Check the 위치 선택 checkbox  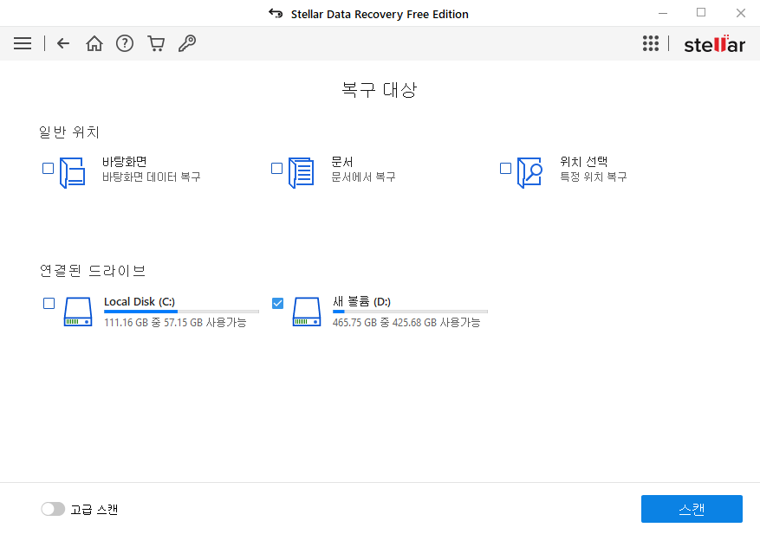pyautogui.click(x=505, y=169)
